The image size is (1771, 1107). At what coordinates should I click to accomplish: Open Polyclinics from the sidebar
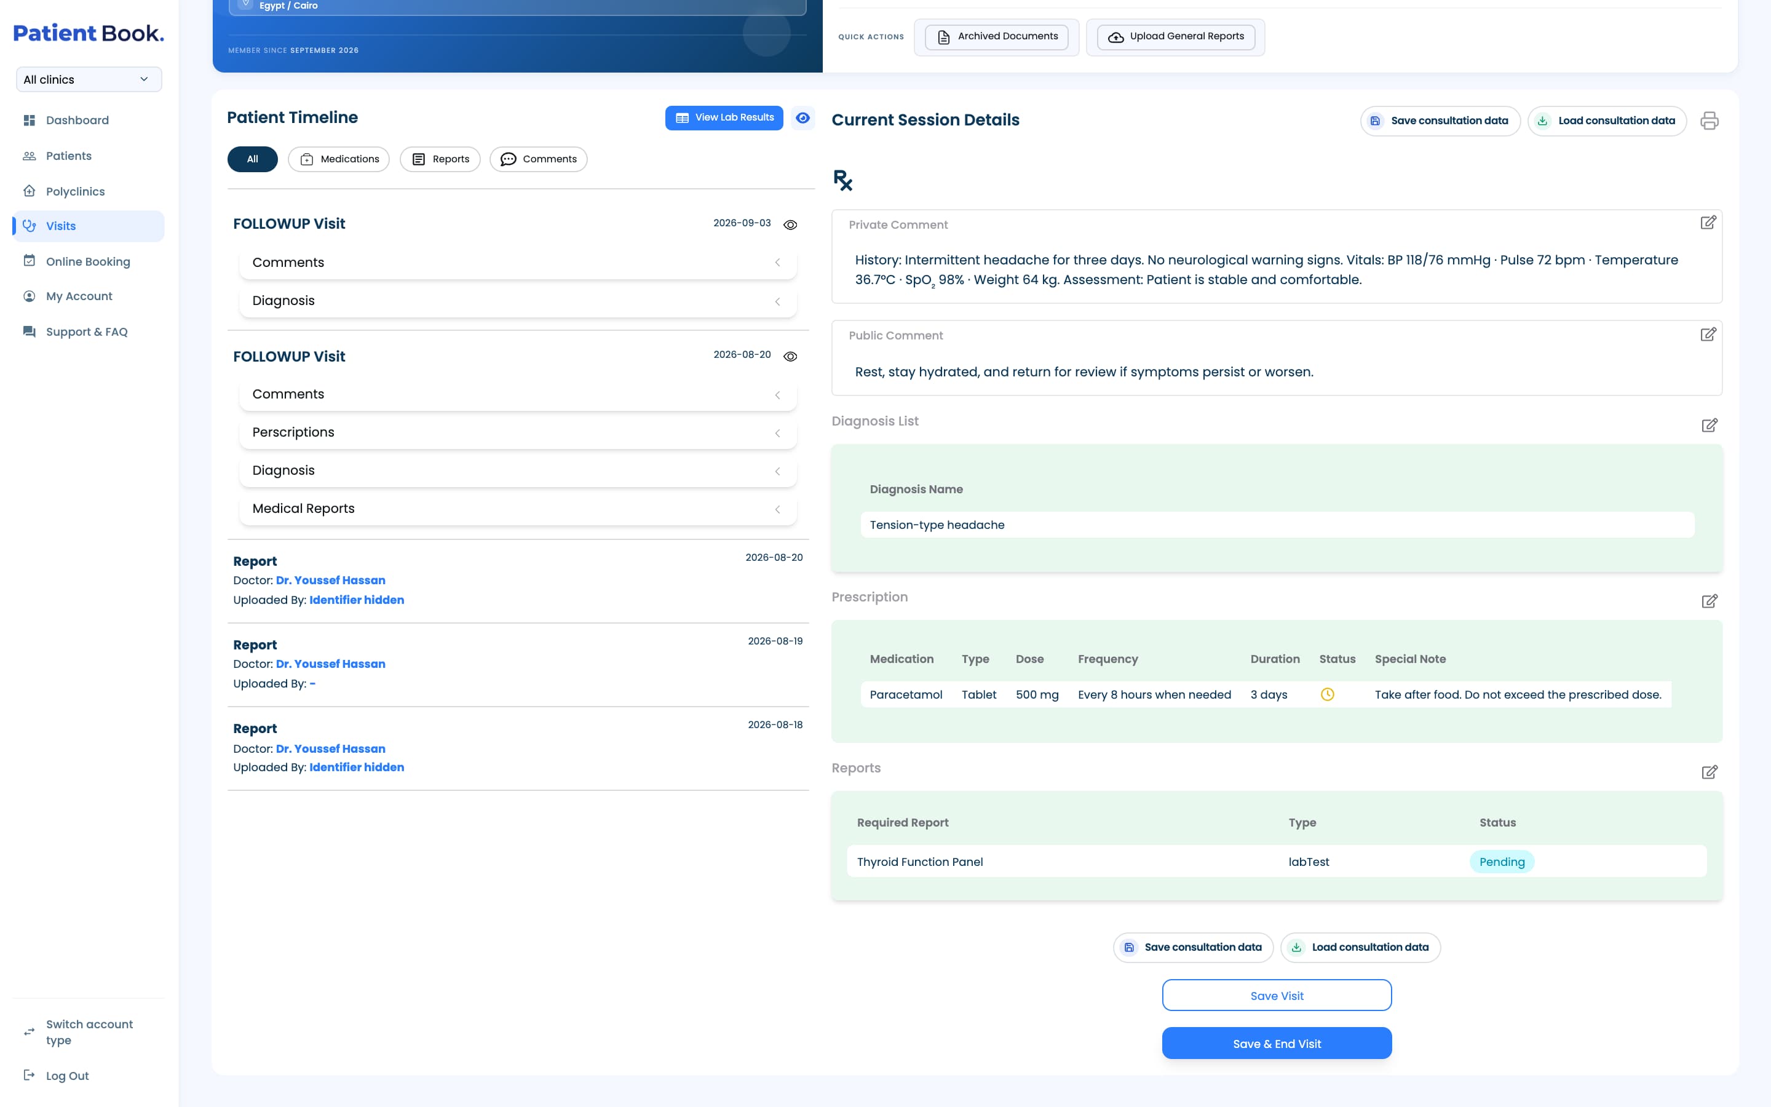(89, 191)
